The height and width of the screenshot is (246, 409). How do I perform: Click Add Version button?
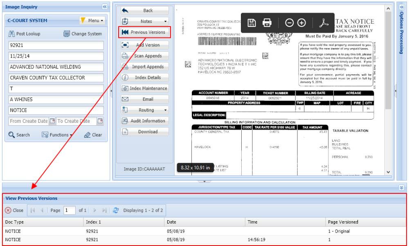click(145, 45)
